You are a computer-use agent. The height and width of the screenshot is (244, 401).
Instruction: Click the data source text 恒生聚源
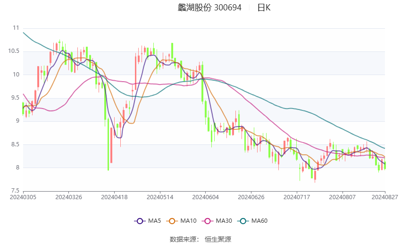pos(218,239)
